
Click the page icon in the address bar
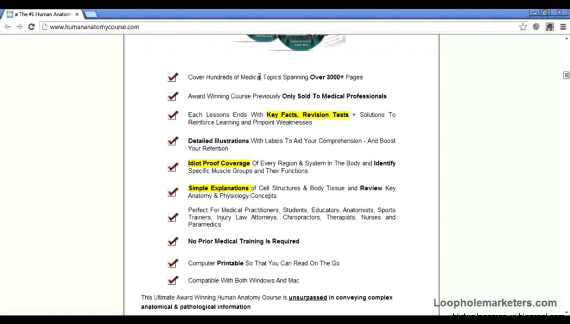[x=45, y=26]
